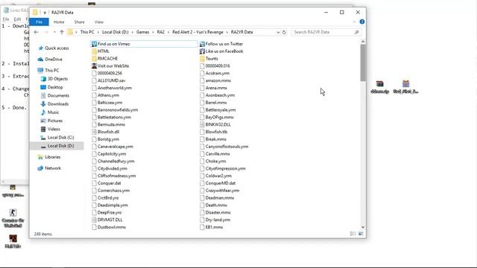Open Local Disk (C:) in navigation pane
Image resolution: width=477 pixels, height=268 pixels.
pyautogui.click(x=57, y=137)
